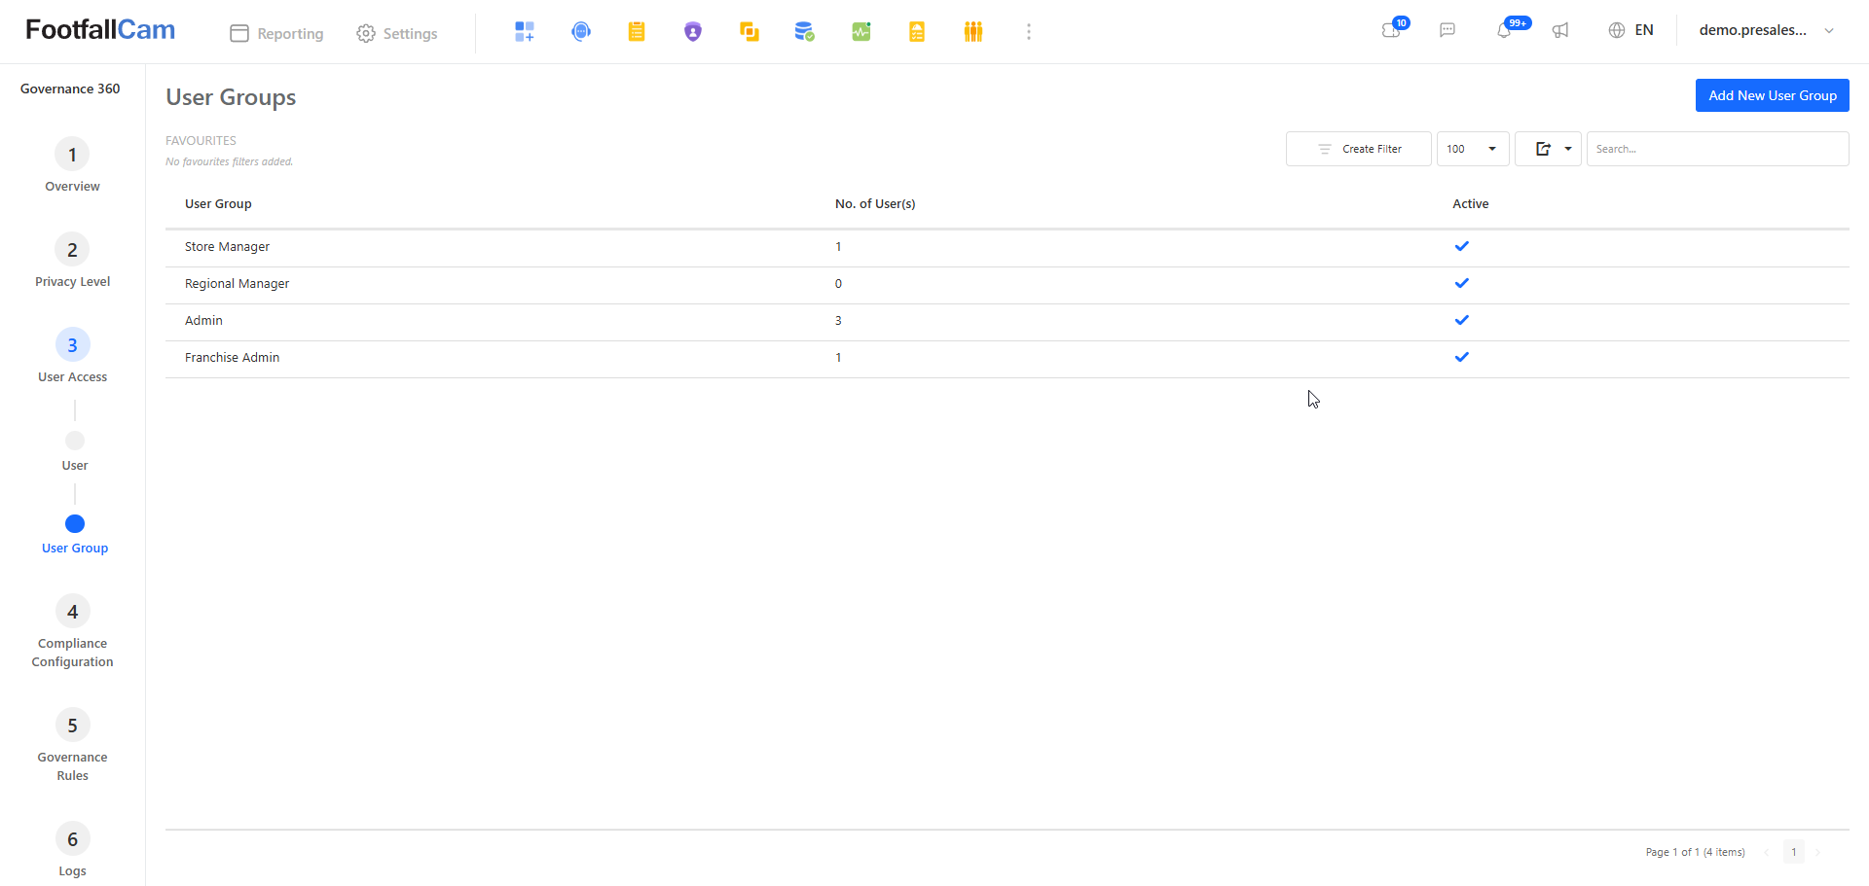Select EN language option
Viewport: 1869px width, 886px height.
tap(1644, 30)
